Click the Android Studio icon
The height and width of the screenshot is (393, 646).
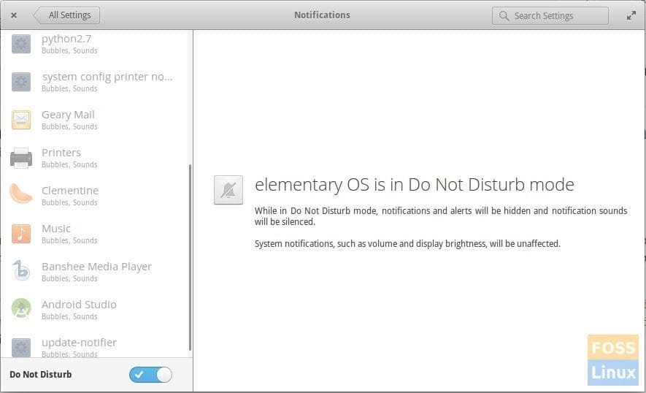21,308
